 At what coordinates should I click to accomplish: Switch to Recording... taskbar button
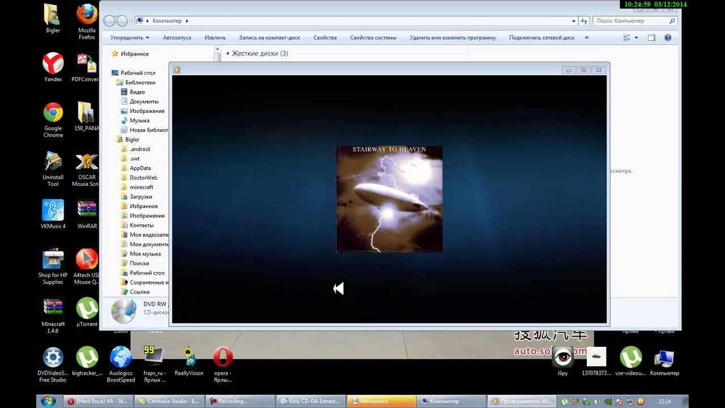(x=240, y=401)
